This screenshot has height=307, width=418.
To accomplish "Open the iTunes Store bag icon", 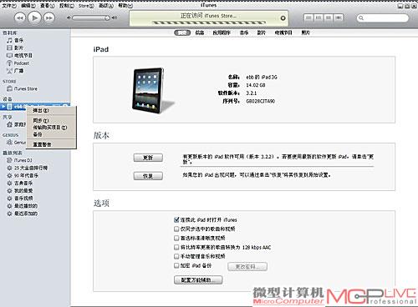I will 9,88.
